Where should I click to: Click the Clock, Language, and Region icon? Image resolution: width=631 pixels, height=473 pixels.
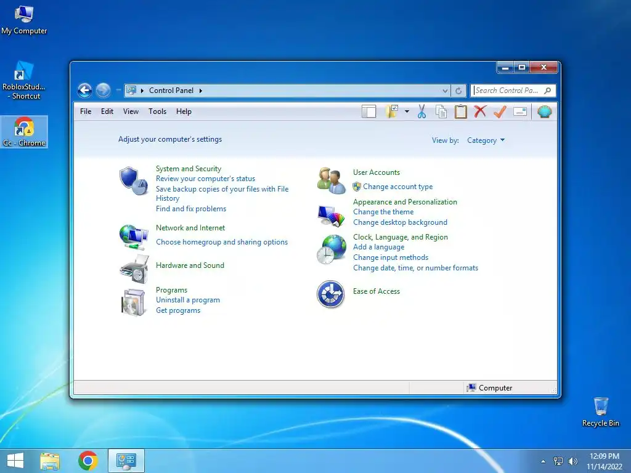(331, 249)
